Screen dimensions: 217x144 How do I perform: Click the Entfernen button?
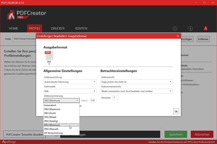[203, 39]
